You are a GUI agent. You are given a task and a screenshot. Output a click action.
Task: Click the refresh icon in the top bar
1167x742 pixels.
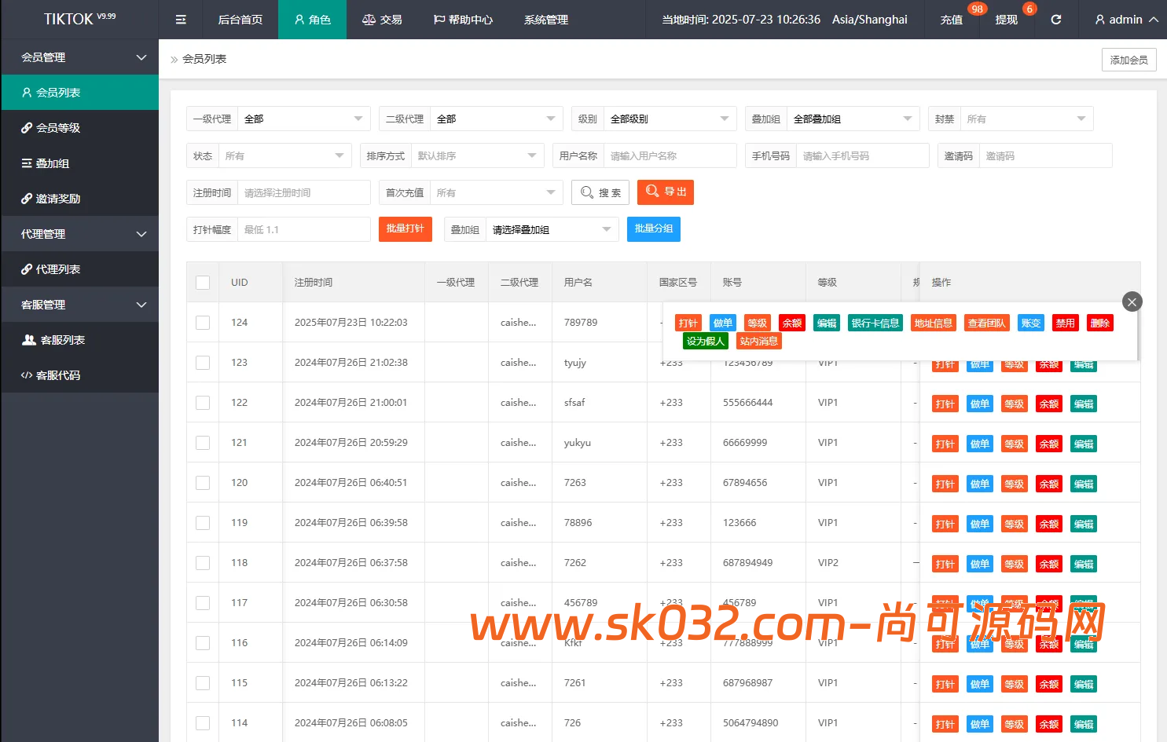[x=1056, y=20]
